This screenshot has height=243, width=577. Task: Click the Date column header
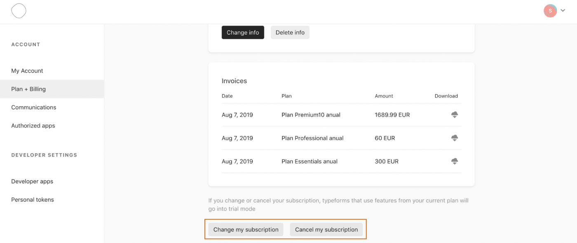(x=227, y=96)
